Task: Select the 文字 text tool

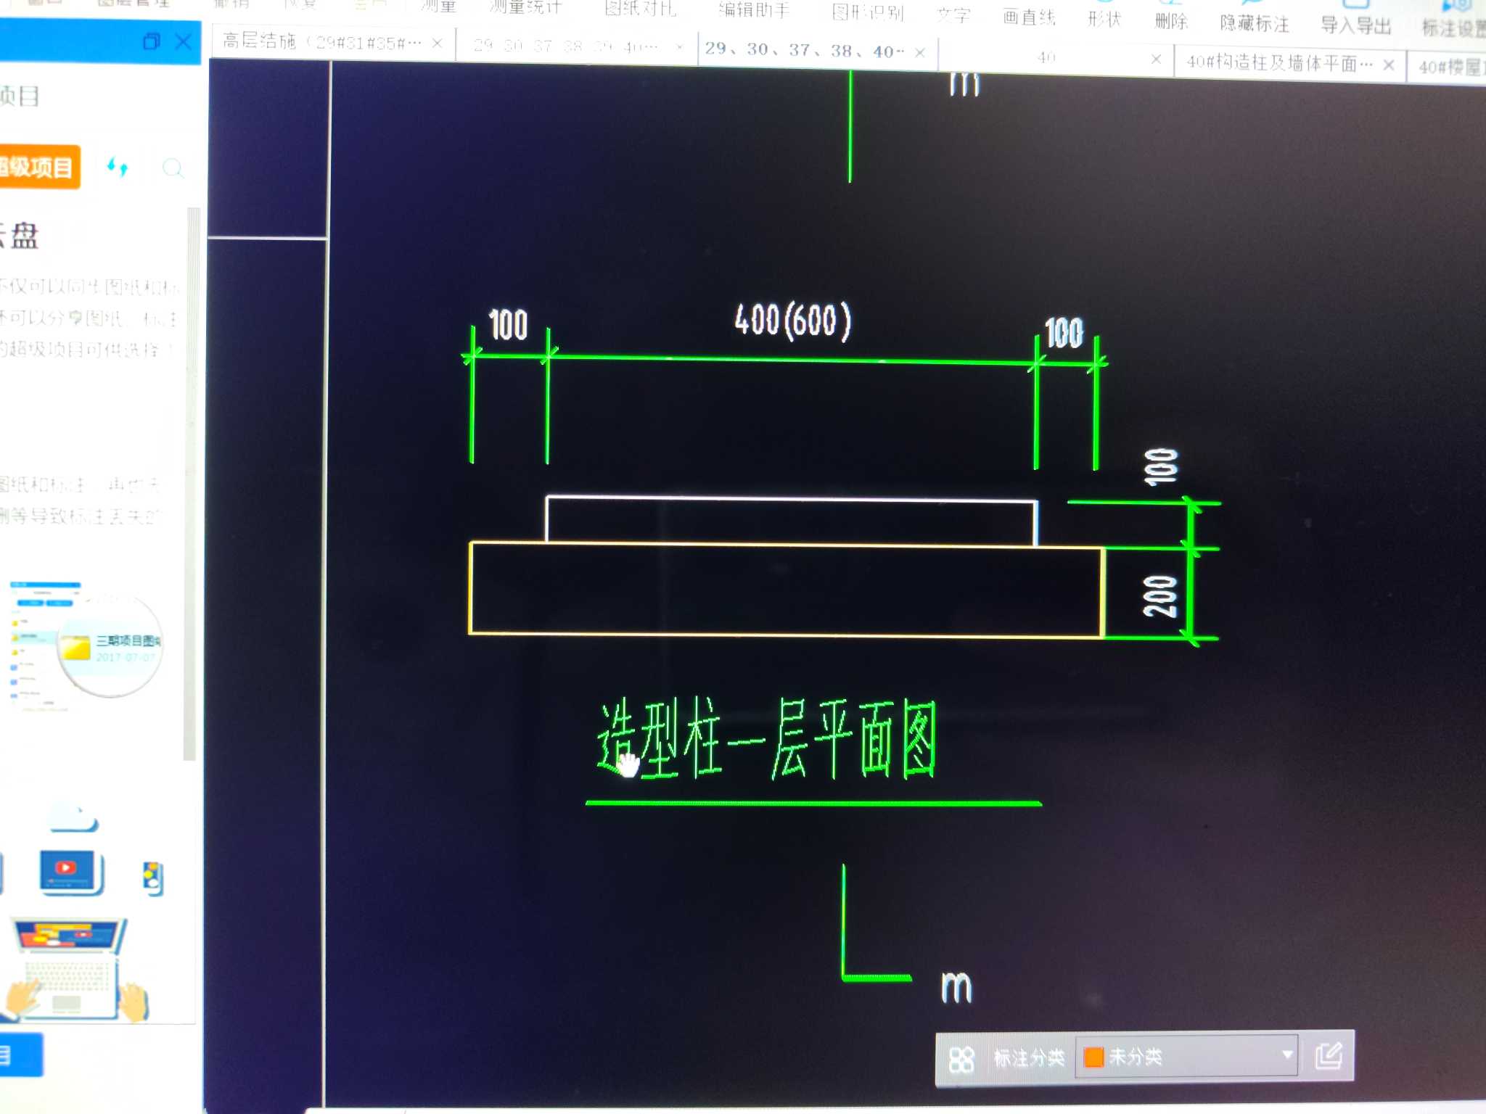Action: click(x=953, y=15)
